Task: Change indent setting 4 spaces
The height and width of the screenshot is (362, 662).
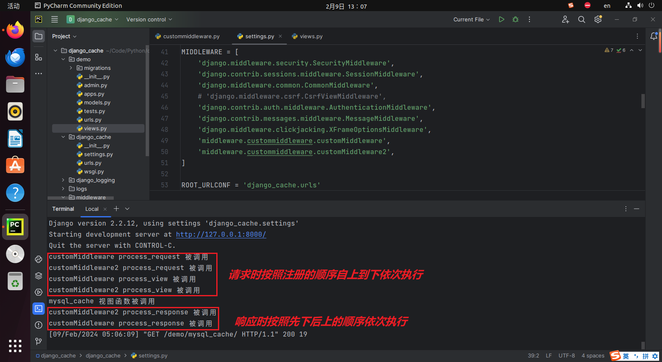Action: pyautogui.click(x=593, y=355)
